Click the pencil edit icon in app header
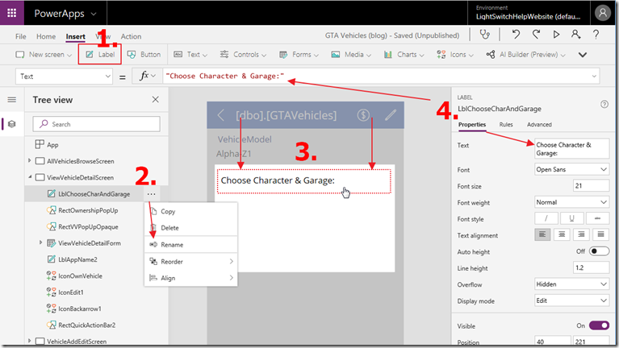619x348 pixels. [391, 115]
